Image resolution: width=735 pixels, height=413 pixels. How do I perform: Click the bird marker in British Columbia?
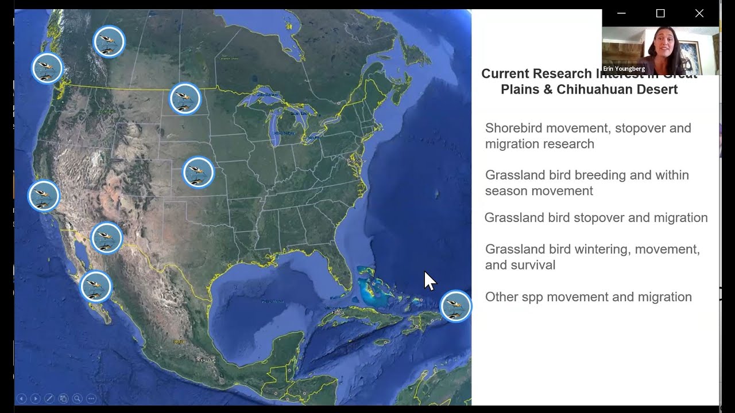109,41
